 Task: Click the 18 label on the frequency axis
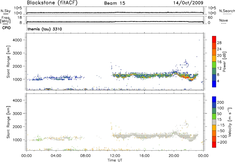point(20,18)
